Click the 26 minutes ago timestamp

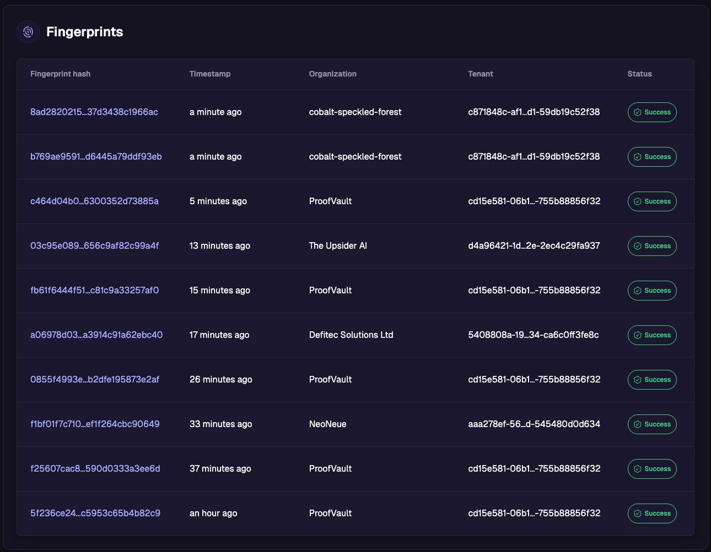tap(221, 379)
